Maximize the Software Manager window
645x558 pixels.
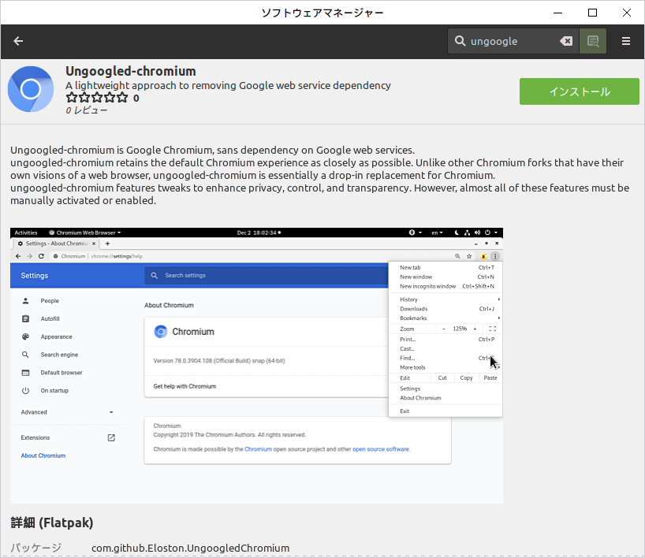[592, 13]
